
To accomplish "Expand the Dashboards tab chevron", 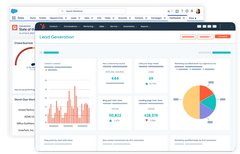I will (x=184, y=18).
